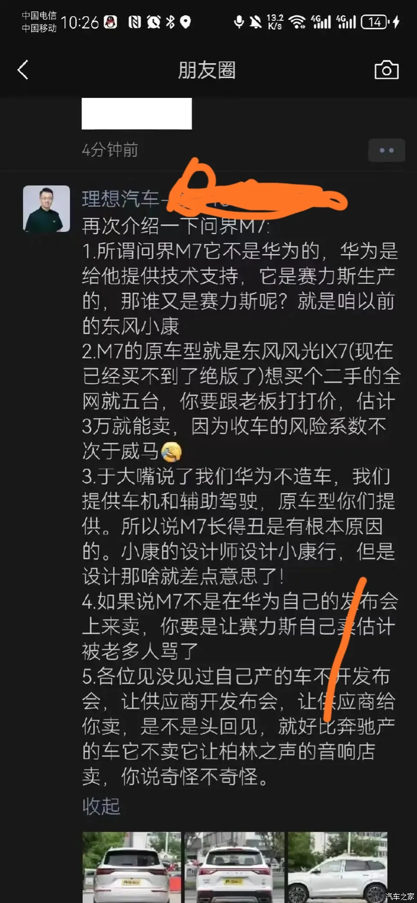
Task: Tap the 朋友圈 title at the top
Action: pos(207,70)
